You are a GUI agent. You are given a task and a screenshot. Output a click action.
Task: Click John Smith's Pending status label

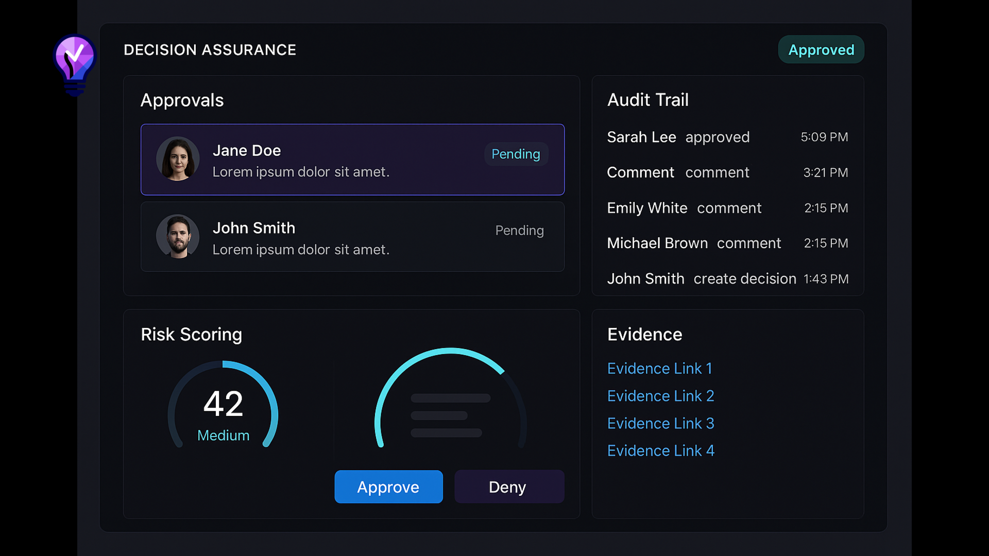click(519, 231)
